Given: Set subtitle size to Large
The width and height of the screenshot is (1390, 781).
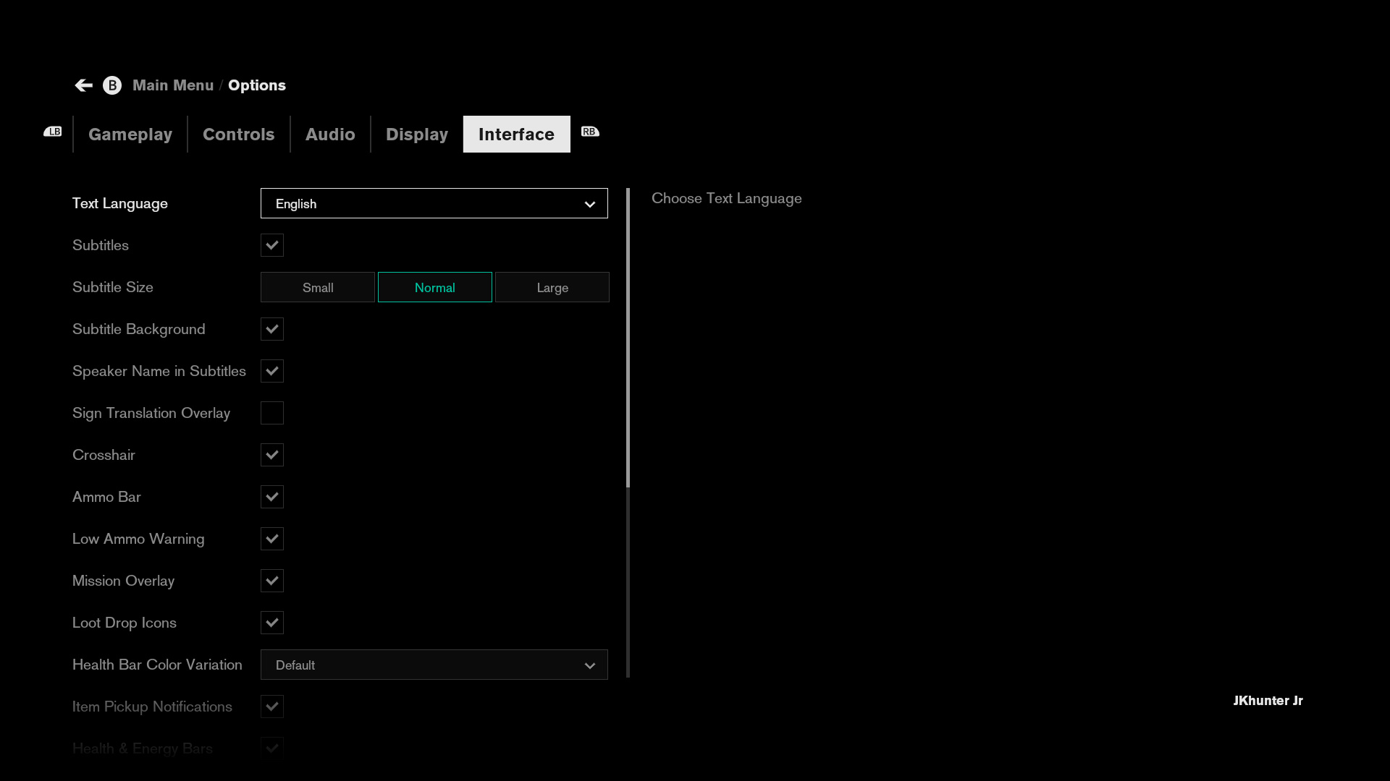Looking at the screenshot, I should 552,287.
